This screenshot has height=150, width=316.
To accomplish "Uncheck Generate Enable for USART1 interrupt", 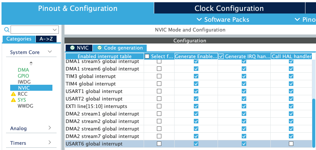I will coord(196,91).
